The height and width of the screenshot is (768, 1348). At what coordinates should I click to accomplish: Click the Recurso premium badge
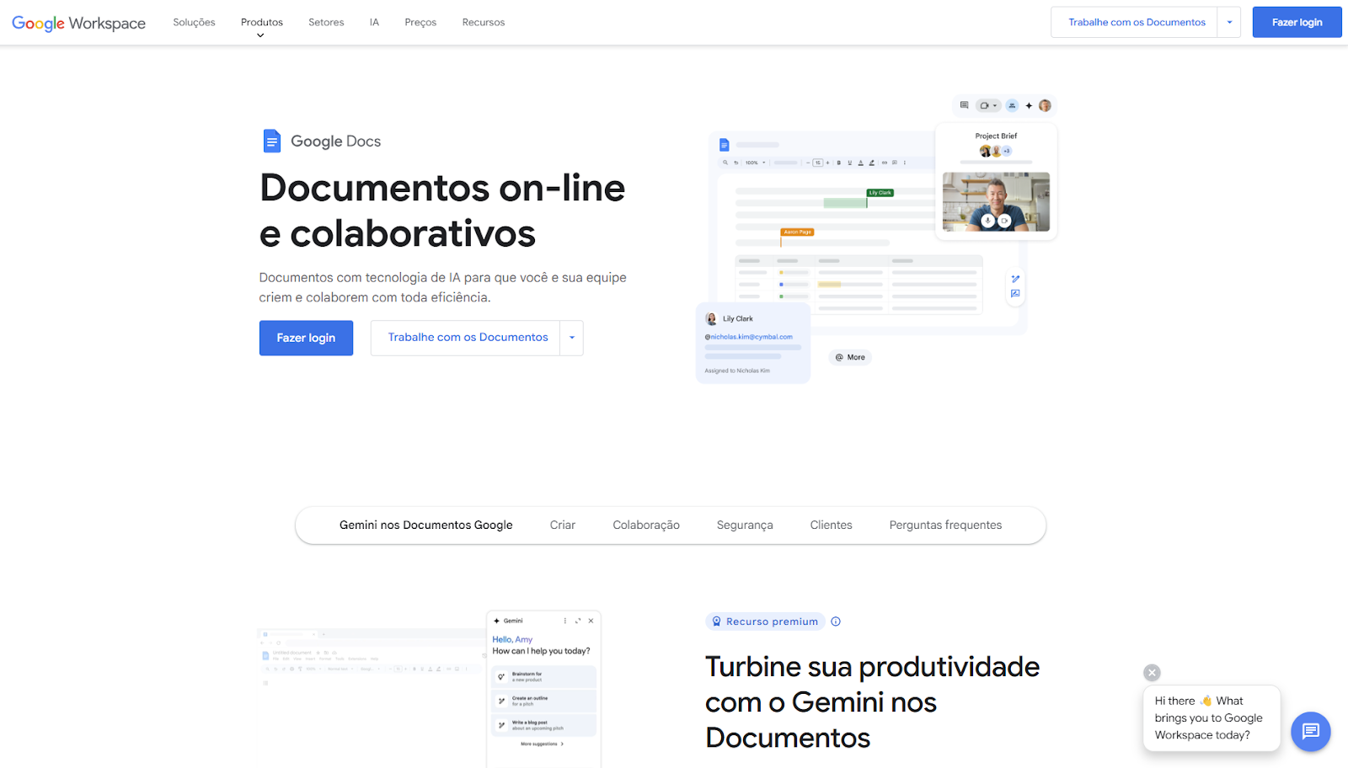pyautogui.click(x=765, y=621)
